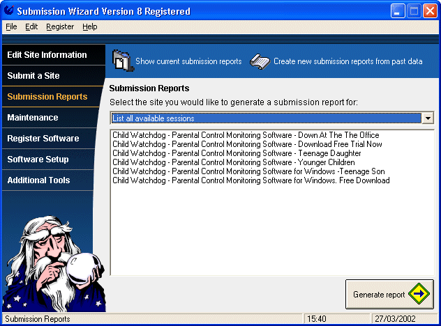Click the wizard mascot image
This screenshot has width=441, height=326.
click(x=54, y=263)
